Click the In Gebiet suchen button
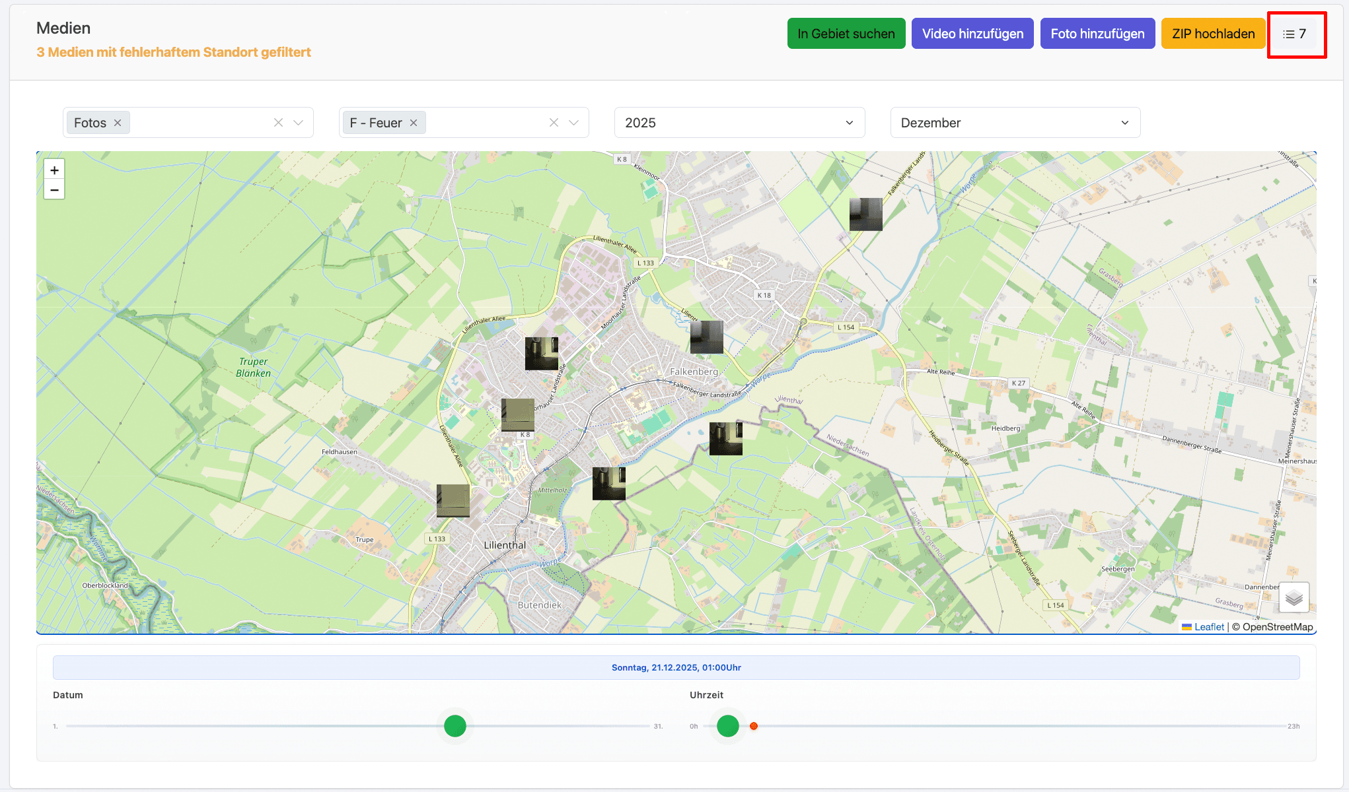 pos(846,34)
